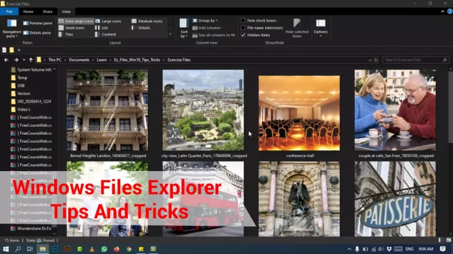This screenshot has height=254, width=453.
Task: Go up one folder level
Action: click(30, 60)
